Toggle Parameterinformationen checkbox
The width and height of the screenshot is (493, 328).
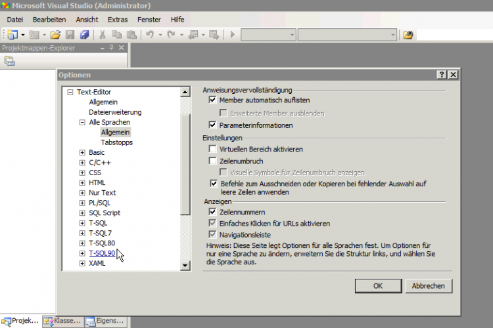pyautogui.click(x=212, y=125)
